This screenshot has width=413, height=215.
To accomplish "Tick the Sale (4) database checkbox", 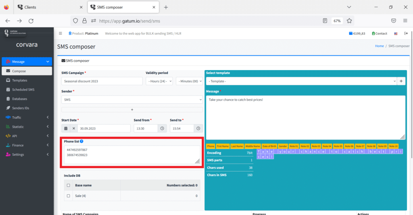I will click(x=68, y=196).
